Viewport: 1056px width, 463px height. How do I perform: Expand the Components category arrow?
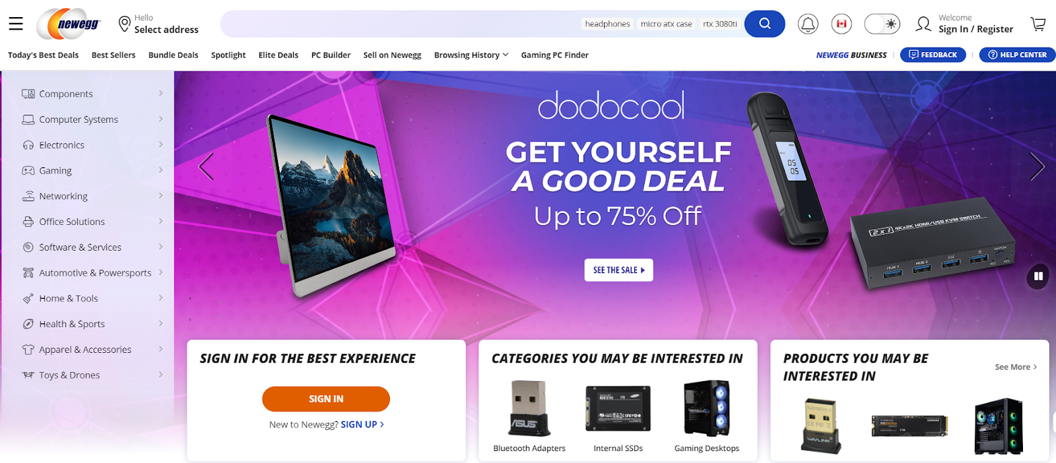(x=160, y=94)
